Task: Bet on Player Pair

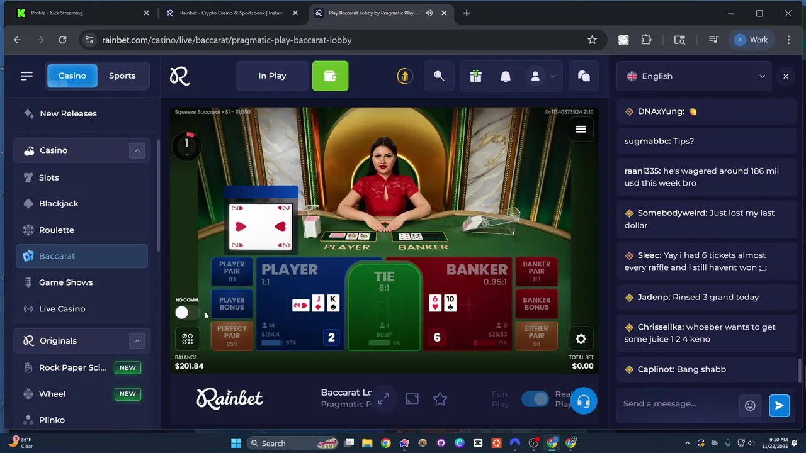Action: [232, 271]
